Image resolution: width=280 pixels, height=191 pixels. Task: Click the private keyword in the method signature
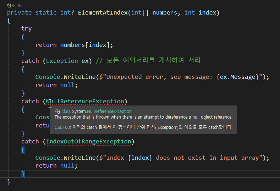coord(19,12)
